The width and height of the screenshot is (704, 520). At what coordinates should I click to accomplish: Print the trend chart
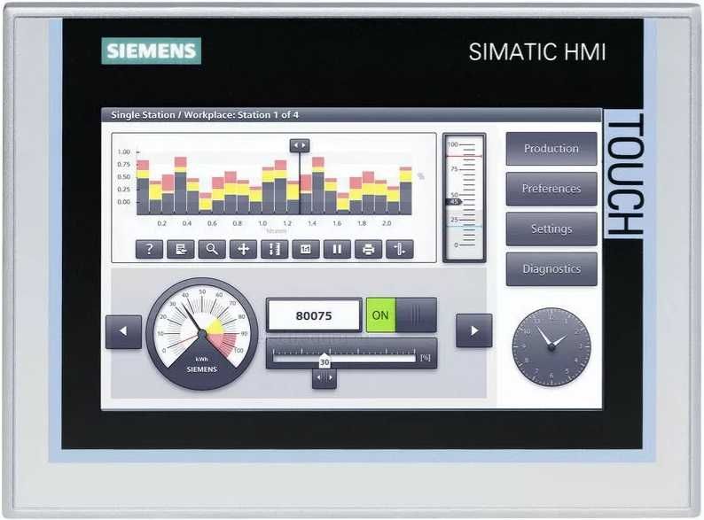pyautogui.click(x=369, y=249)
